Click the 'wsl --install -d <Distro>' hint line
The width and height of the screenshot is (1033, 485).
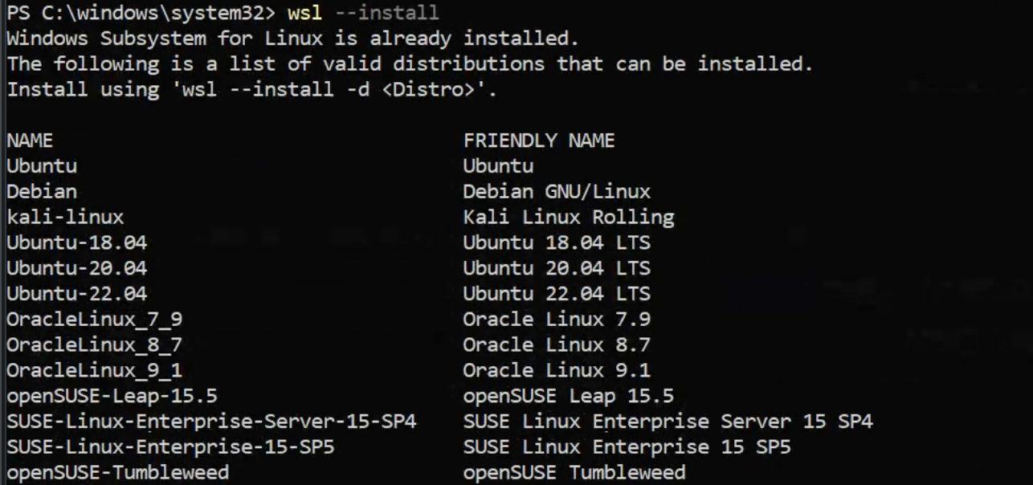(252, 90)
